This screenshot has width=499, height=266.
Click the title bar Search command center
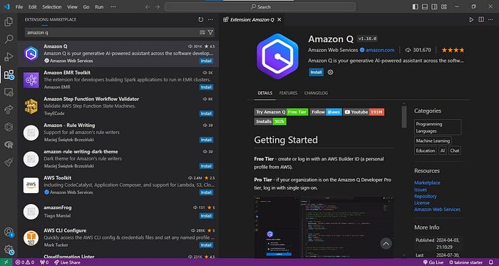point(260,6)
